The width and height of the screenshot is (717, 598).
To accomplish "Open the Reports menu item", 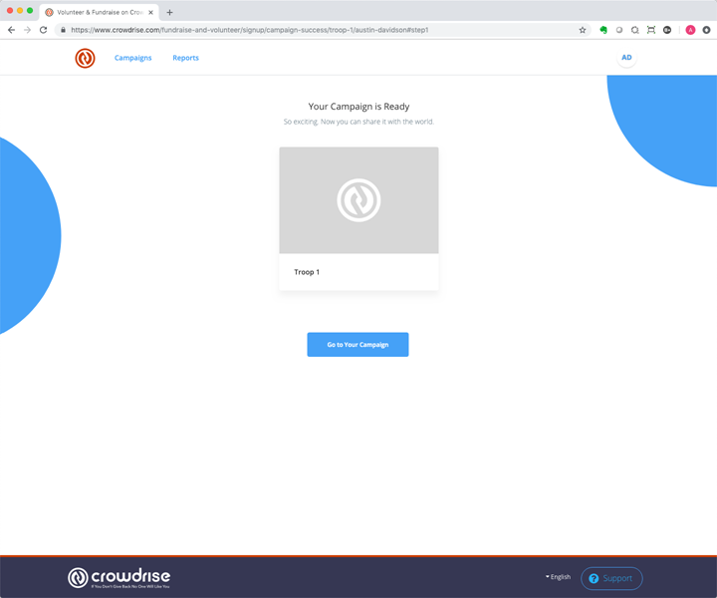I will 185,58.
